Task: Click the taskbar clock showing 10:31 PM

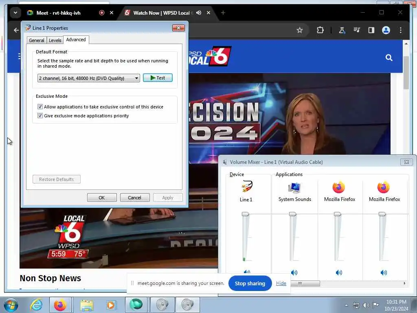Action: click(396, 305)
